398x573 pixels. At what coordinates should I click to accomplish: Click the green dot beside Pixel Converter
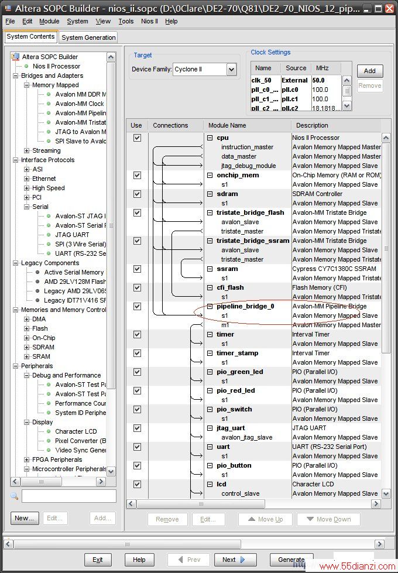(x=49, y=441)
